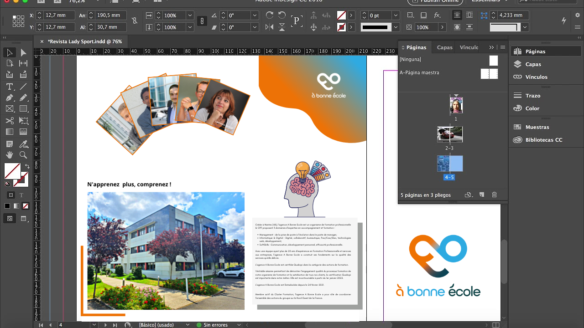Apply none button below swatches
This screenshot has height=328, width=584.
pyautogui.click(x=26, y=206)
